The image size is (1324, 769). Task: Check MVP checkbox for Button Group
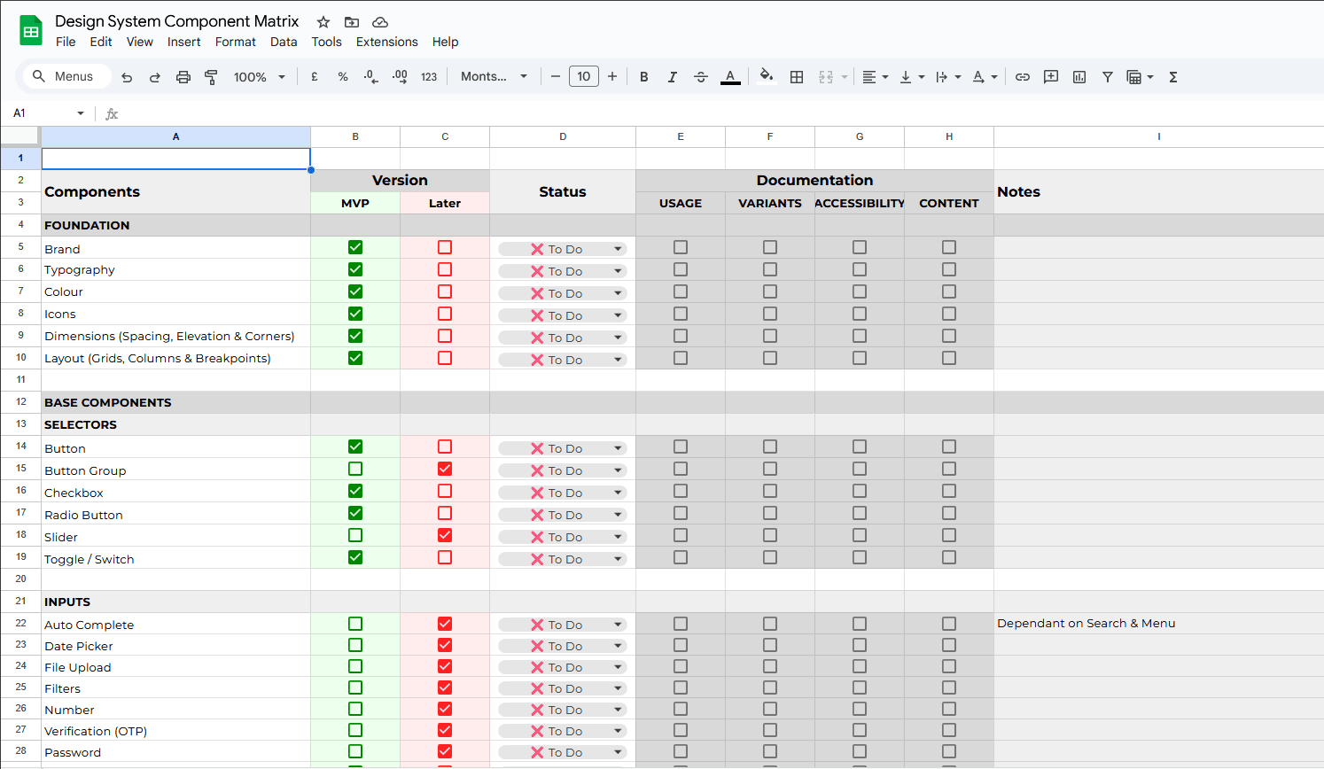[355, 469]
